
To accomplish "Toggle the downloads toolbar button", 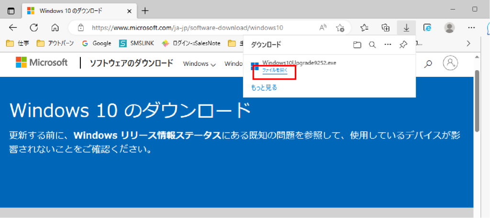I will coord(406,28).
